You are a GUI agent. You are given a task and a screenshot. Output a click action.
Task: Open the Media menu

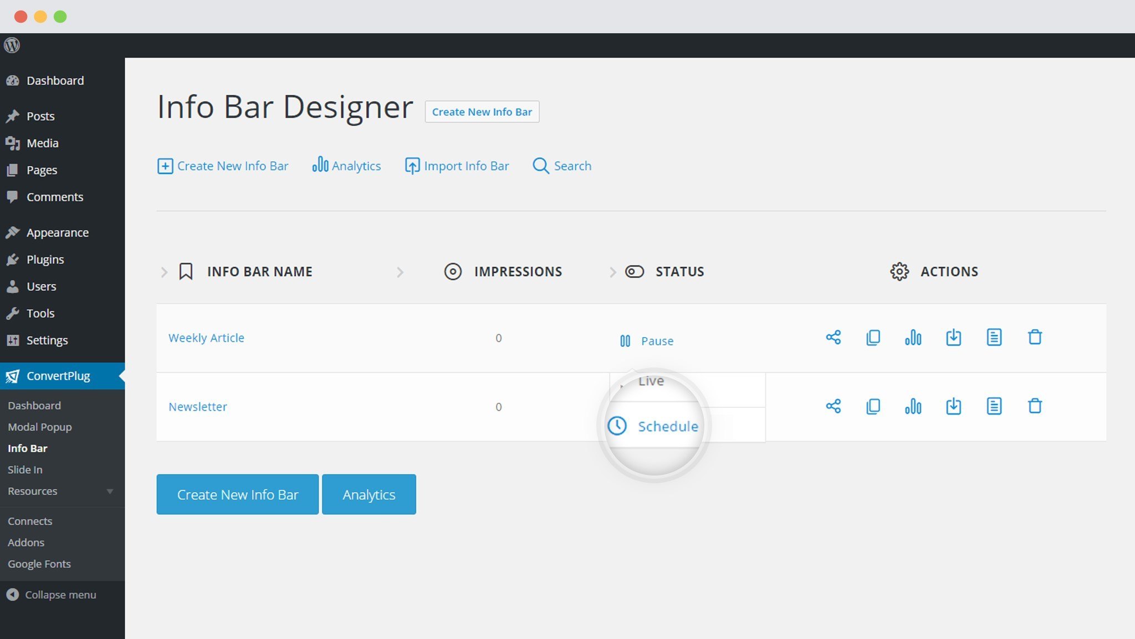[x=43, y=143]
